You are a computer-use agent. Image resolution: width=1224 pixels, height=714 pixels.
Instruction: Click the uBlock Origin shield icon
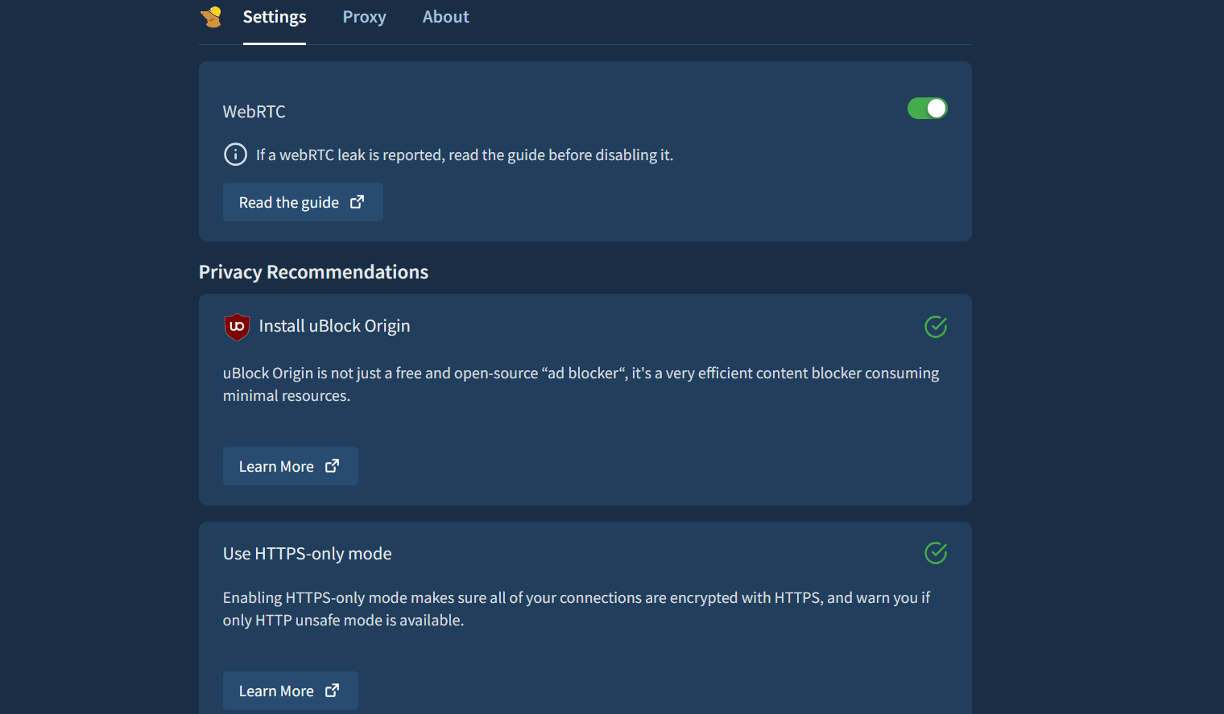[x=237, y=327]
